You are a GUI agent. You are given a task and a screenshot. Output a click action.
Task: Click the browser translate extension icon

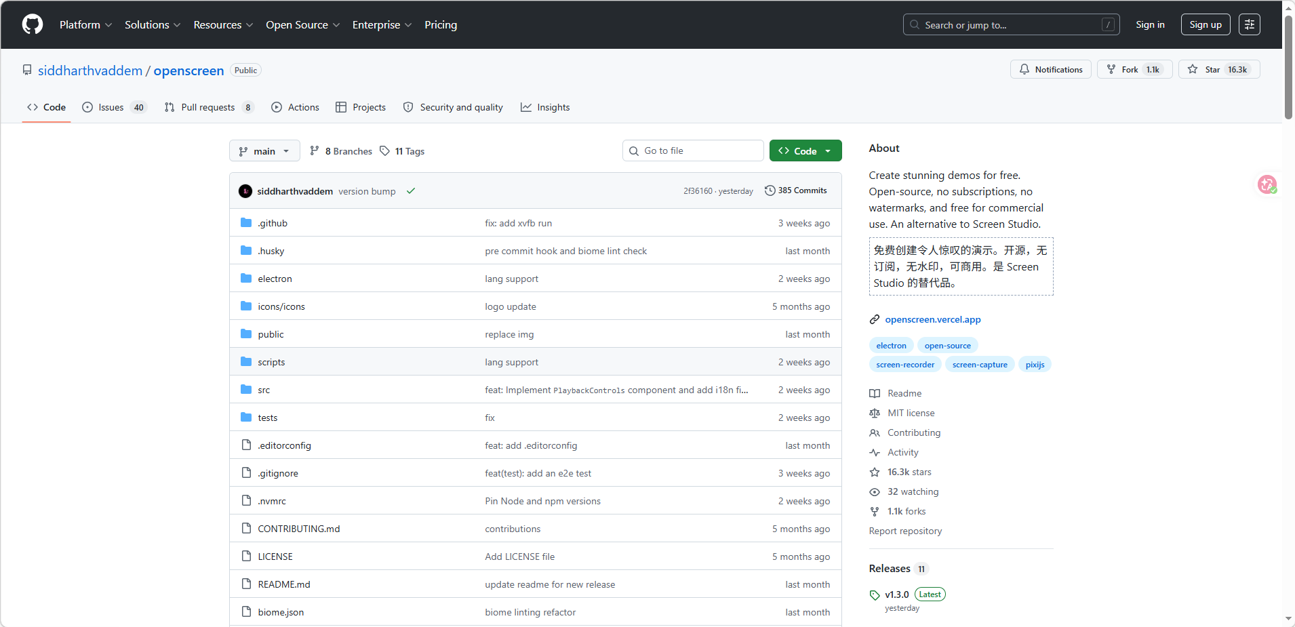[1267, 184]
